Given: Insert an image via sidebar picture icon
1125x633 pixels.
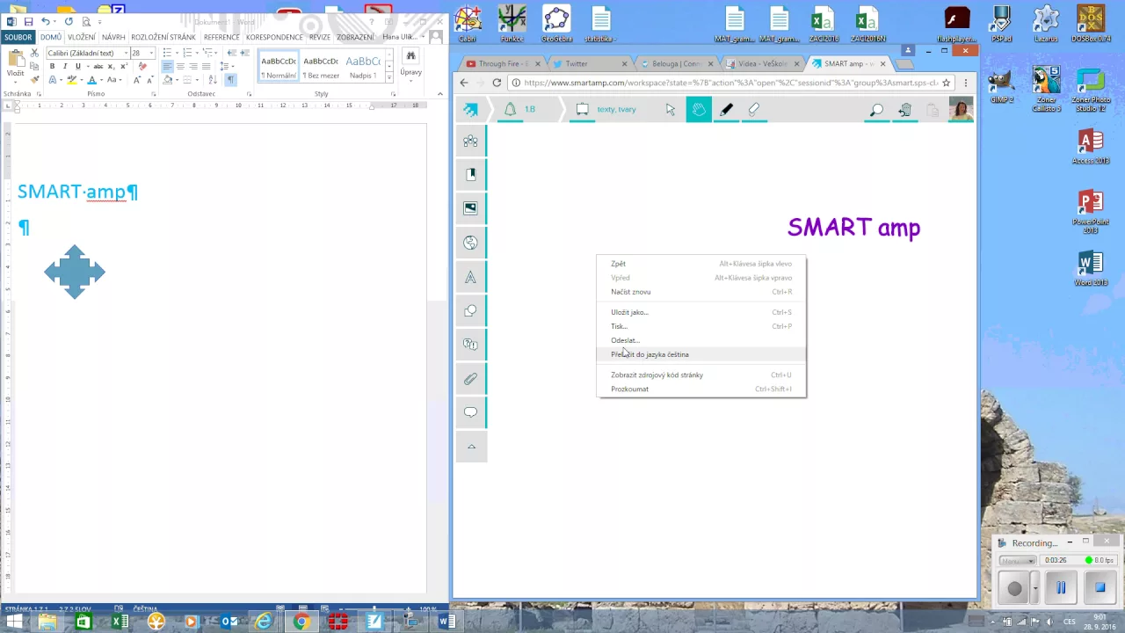Looking at the screenshot, I should point(471,208).
